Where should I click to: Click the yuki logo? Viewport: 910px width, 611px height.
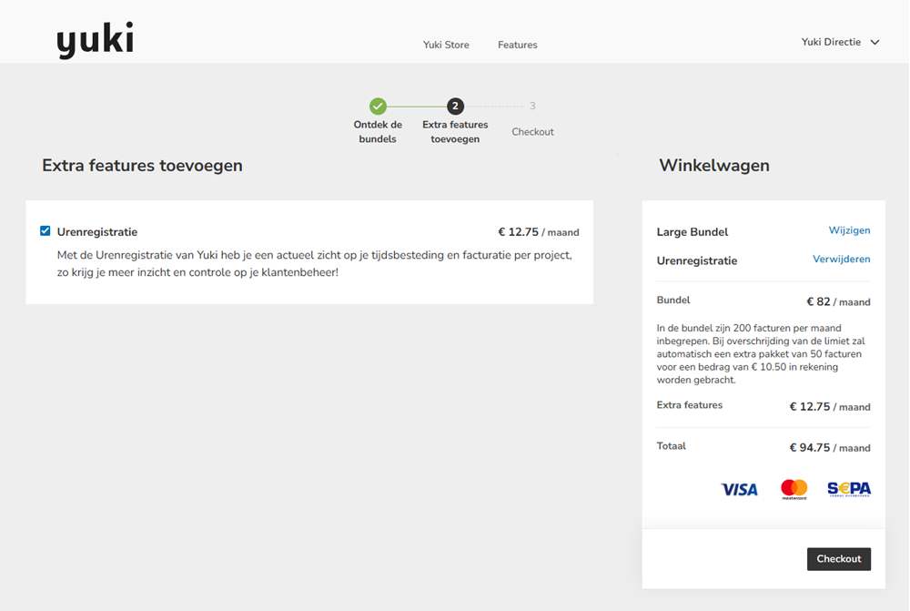(x=96, y=40)
